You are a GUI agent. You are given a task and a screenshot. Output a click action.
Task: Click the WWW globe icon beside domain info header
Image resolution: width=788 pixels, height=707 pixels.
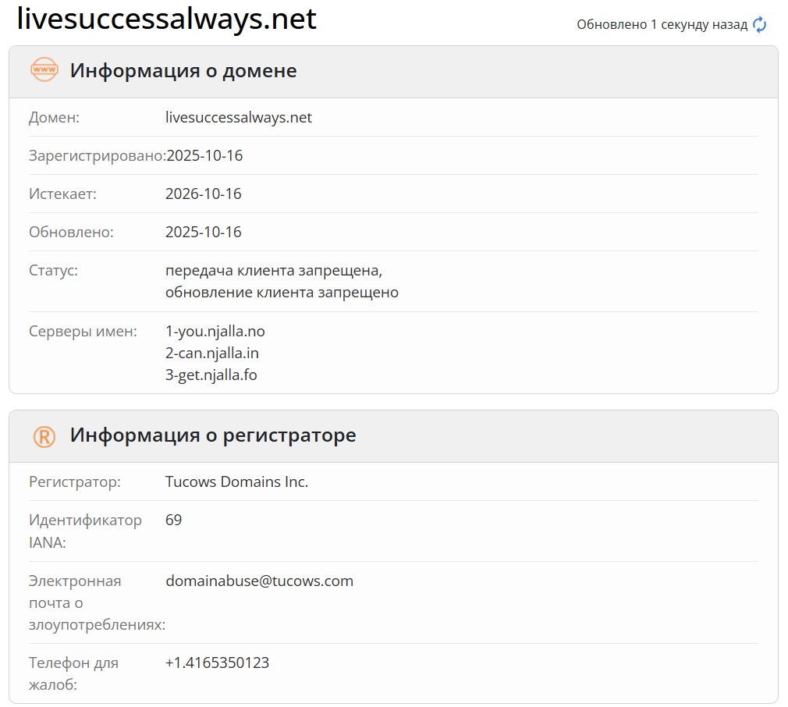[44, 69]
